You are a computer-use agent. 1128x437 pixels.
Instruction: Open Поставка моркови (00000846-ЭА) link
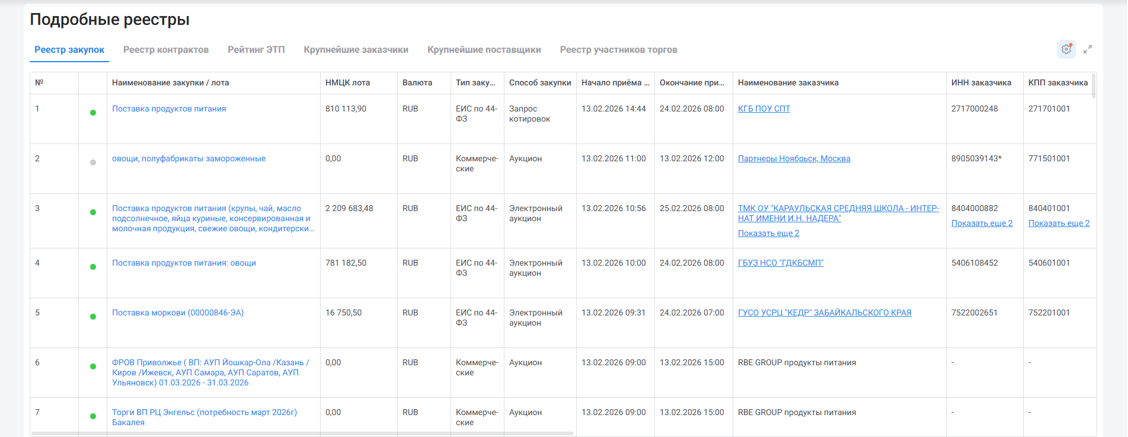(x=178, y=313)
